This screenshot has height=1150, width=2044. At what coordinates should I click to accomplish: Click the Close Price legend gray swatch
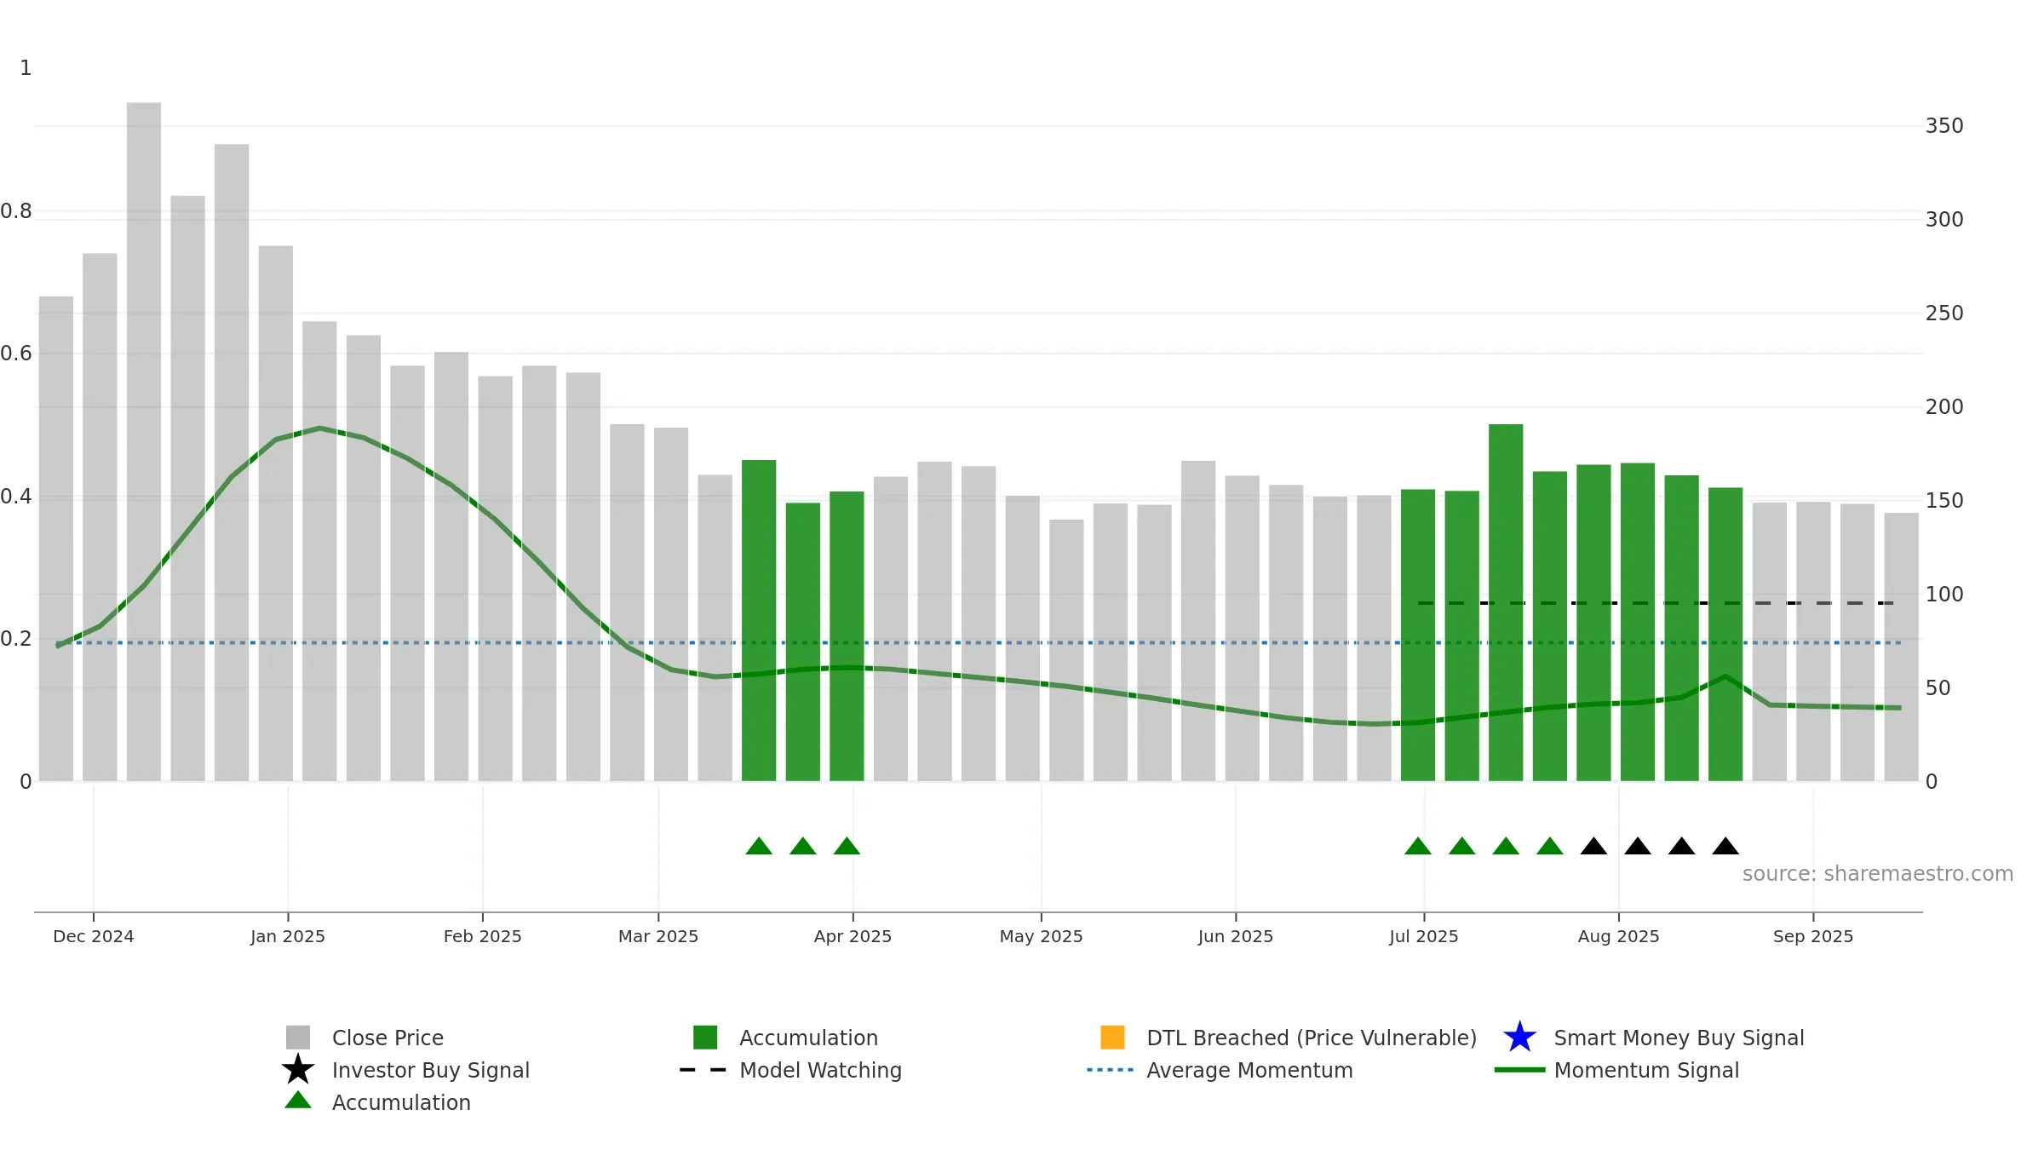298,1038
